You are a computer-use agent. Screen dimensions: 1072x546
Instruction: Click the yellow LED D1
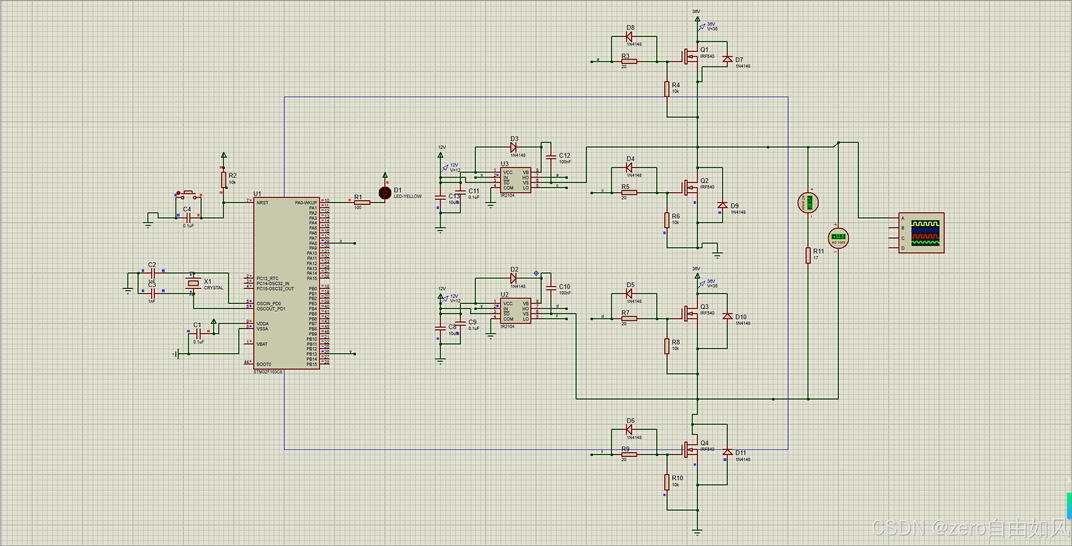click(x=385, y=193)
